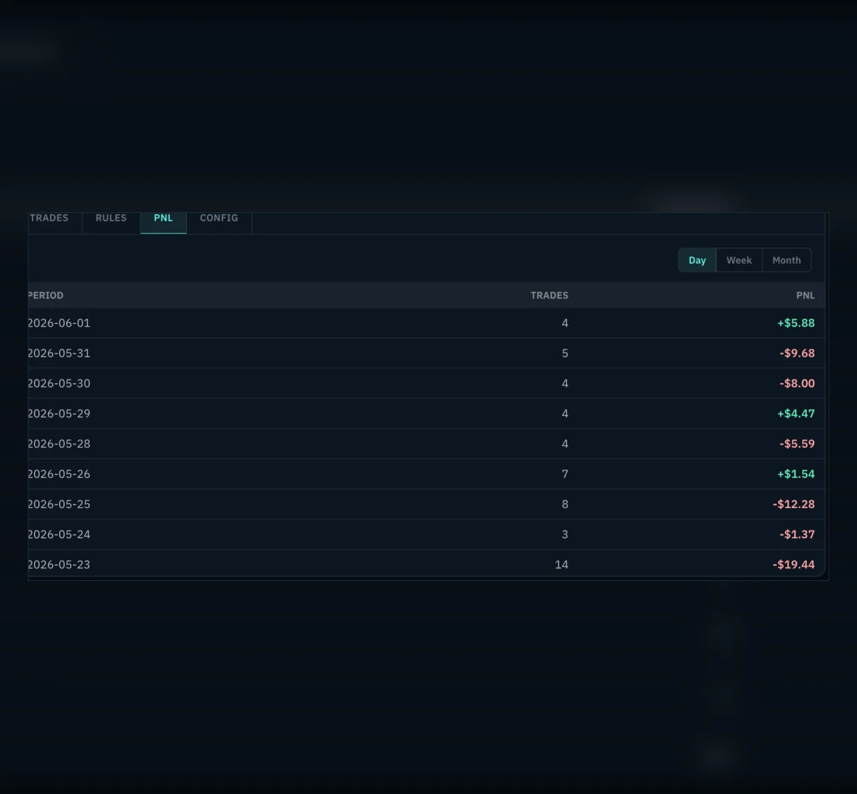Image resolution: width=857 pixels, height=794 pixels.
Task: Click the -$8.00 PNL value
Action: click(797, 383)
